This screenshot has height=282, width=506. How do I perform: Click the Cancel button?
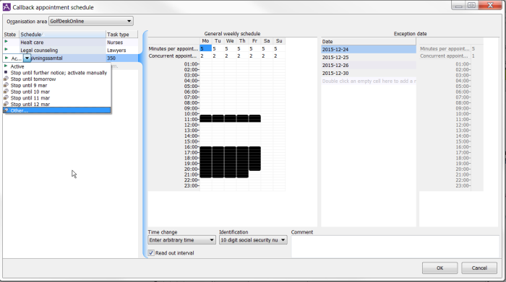coord(479,268)
